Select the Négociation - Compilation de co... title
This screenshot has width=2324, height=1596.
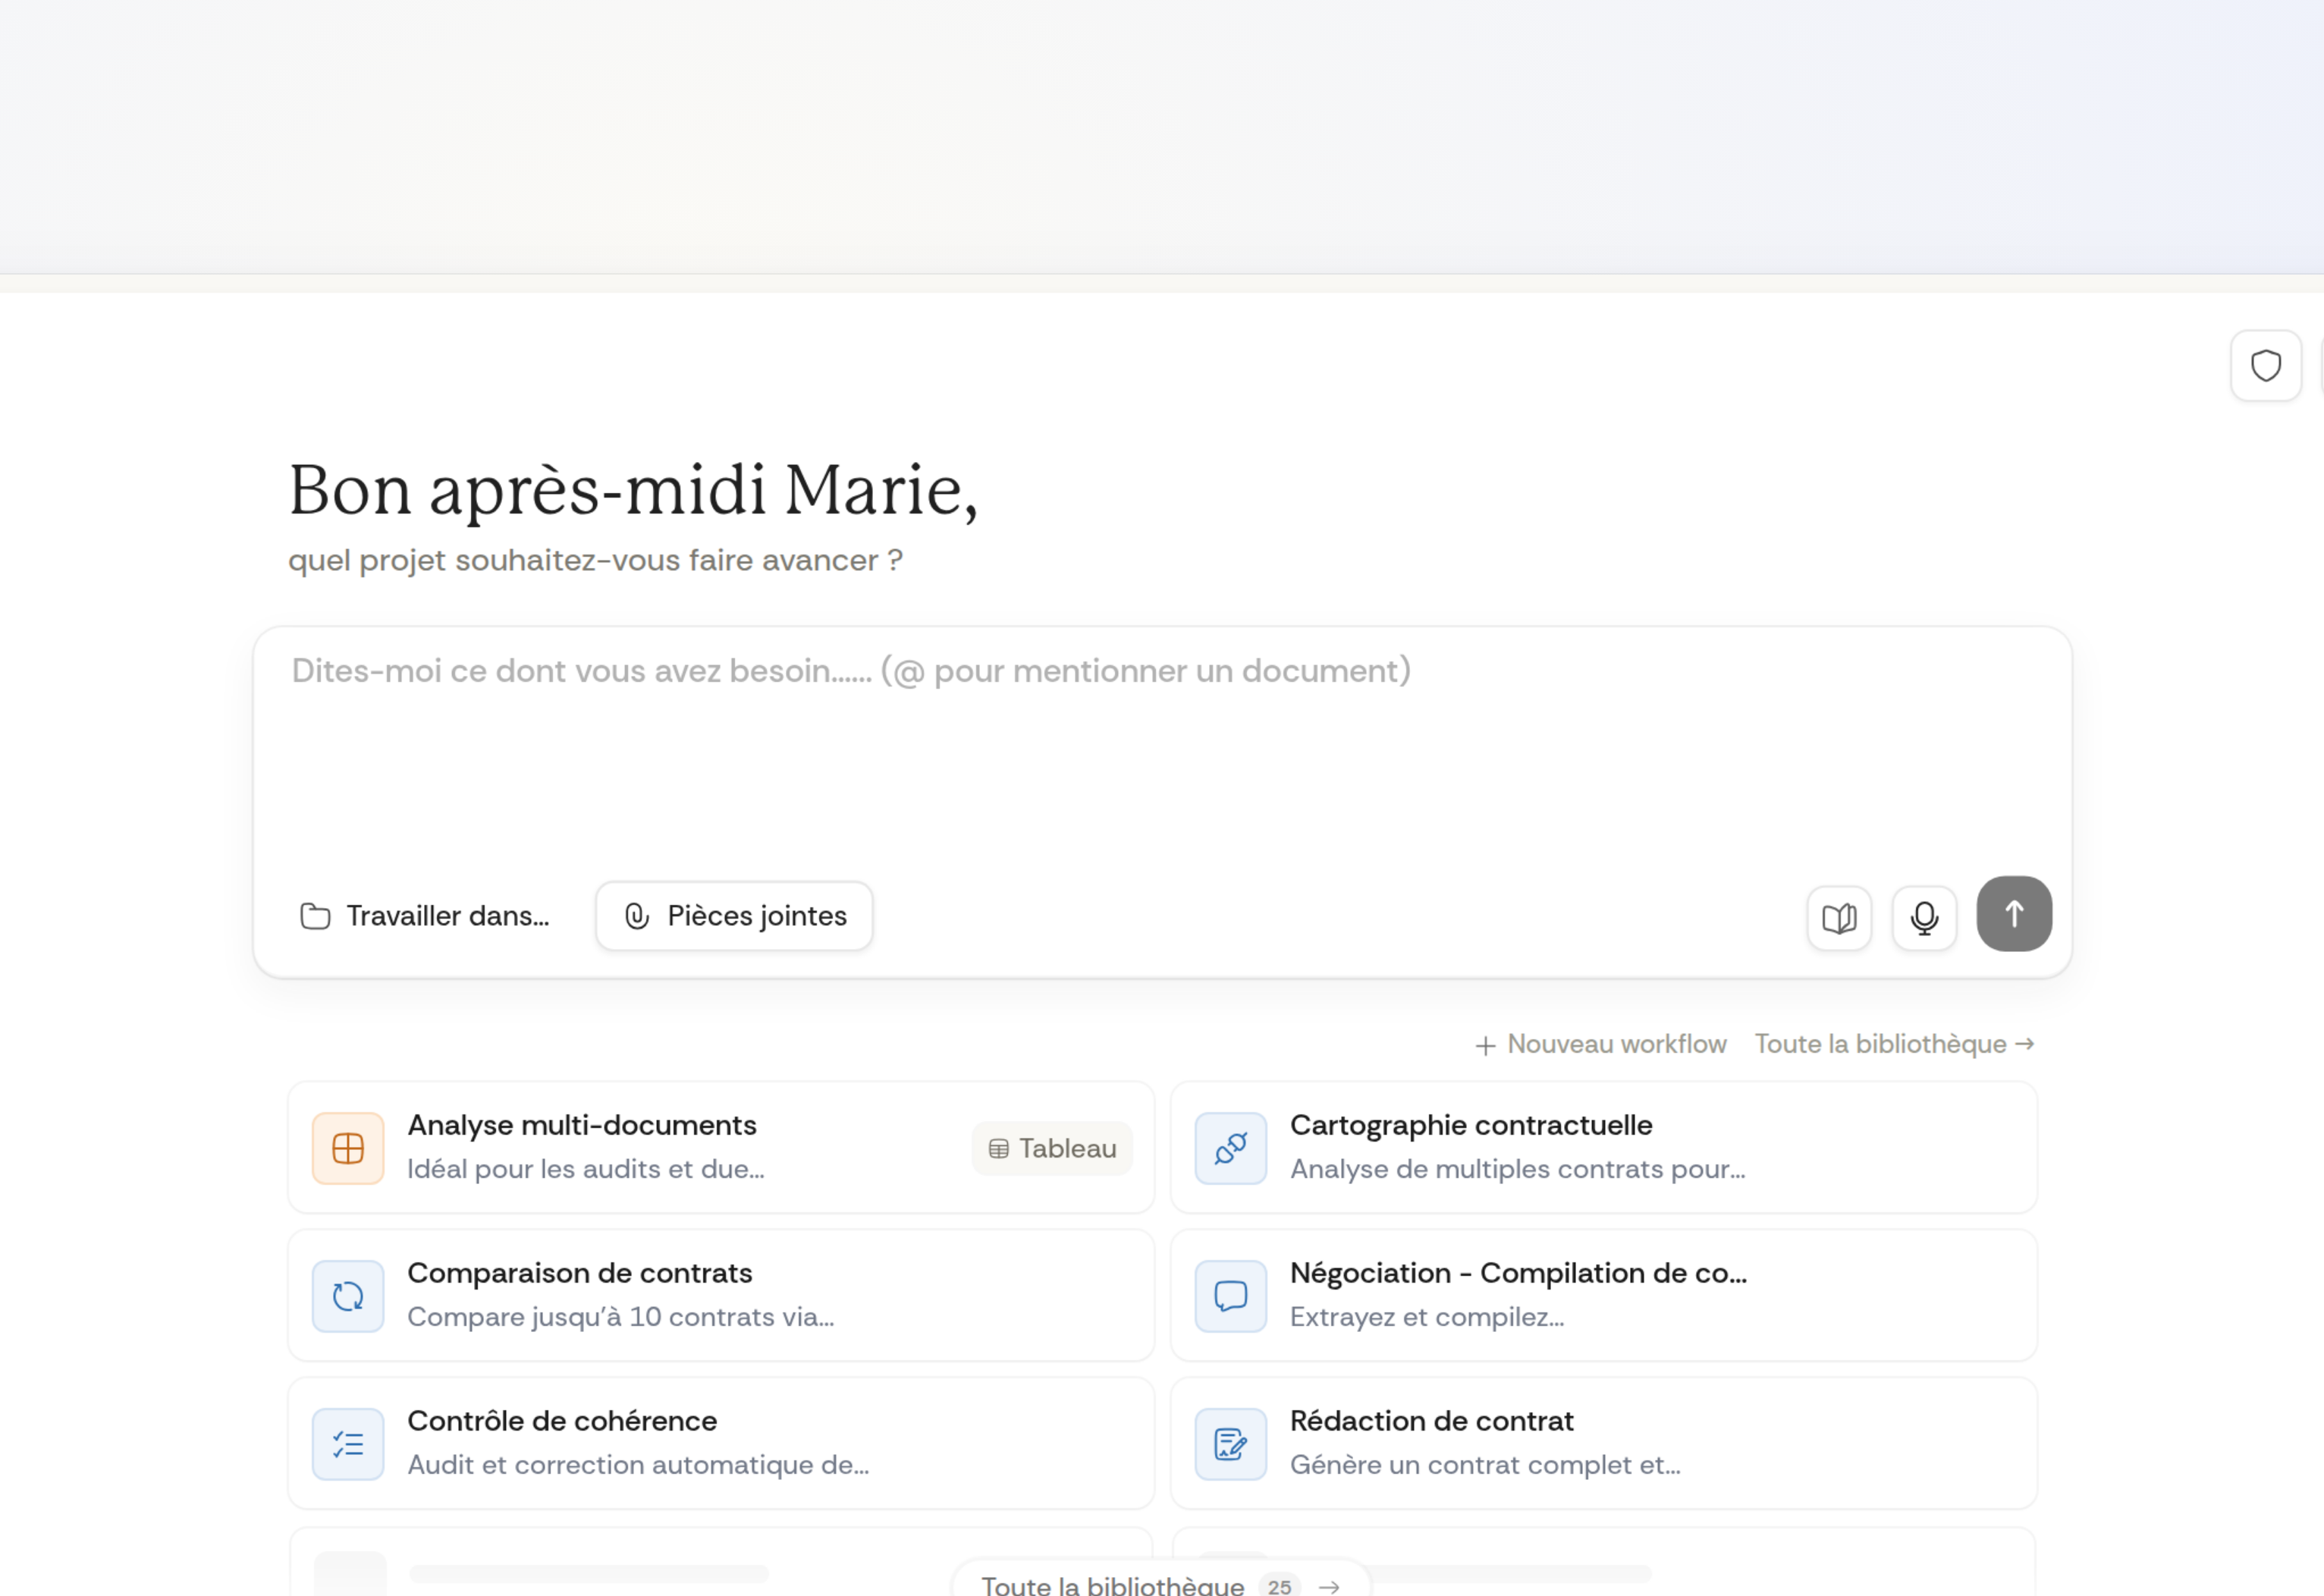1518,1273
